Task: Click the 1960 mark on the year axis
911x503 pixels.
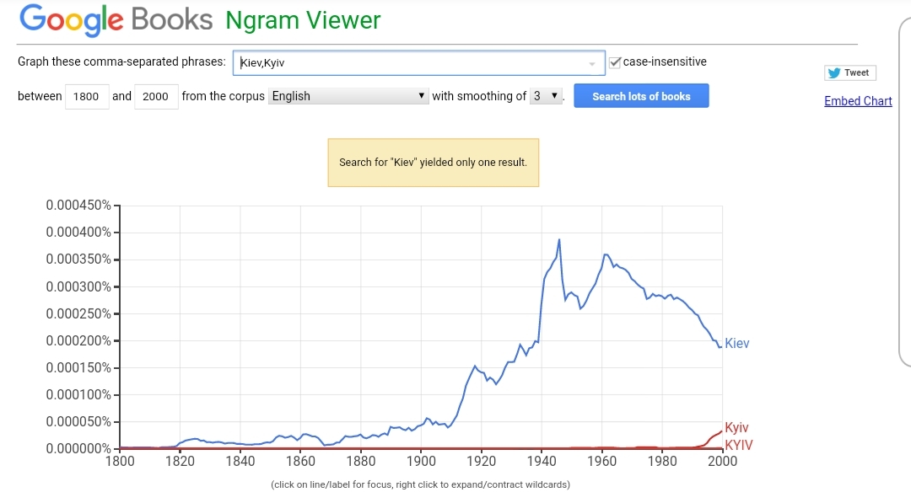Action: [x=602, y=461]
